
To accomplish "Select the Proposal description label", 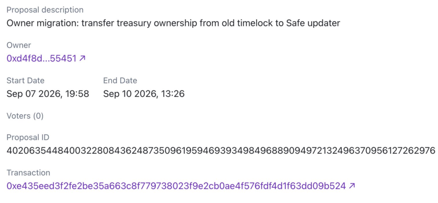I will (x=45, y=10).
